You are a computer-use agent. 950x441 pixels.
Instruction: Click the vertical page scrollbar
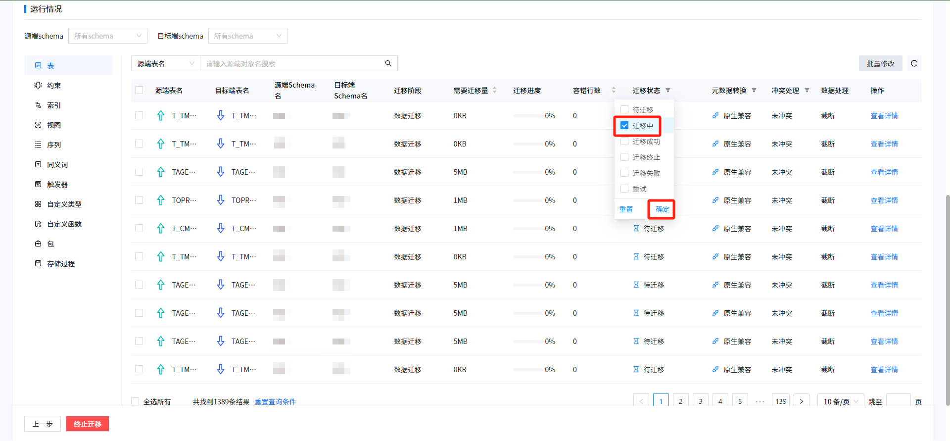click(x=948, y=300)
